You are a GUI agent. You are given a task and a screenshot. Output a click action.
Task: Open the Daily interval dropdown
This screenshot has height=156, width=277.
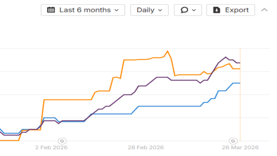pos(150,10)
